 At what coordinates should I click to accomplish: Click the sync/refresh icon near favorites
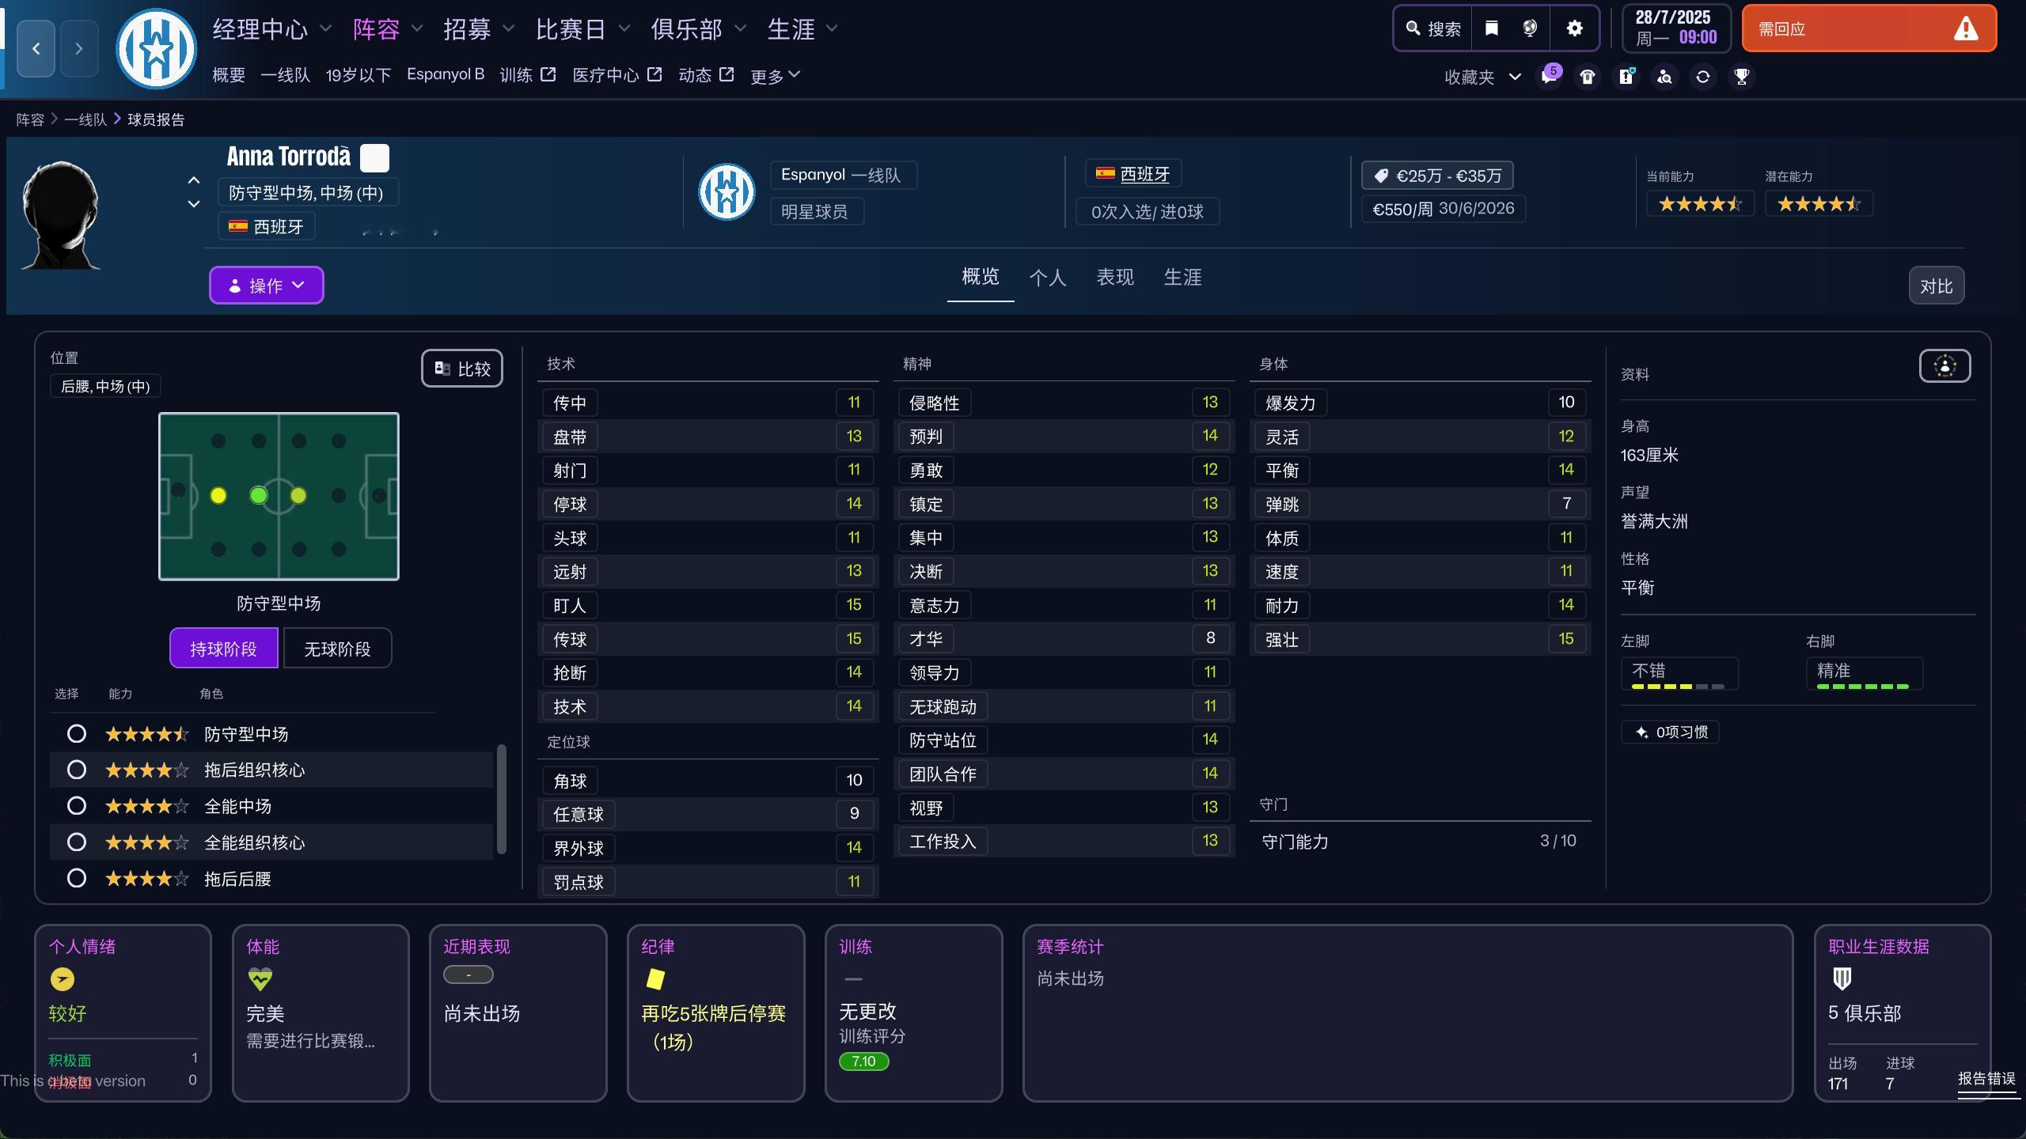click(x=1702, y=76)
